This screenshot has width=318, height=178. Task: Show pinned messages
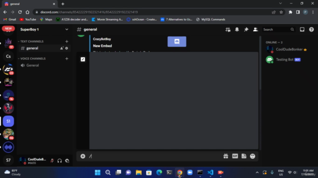(246, 30)
